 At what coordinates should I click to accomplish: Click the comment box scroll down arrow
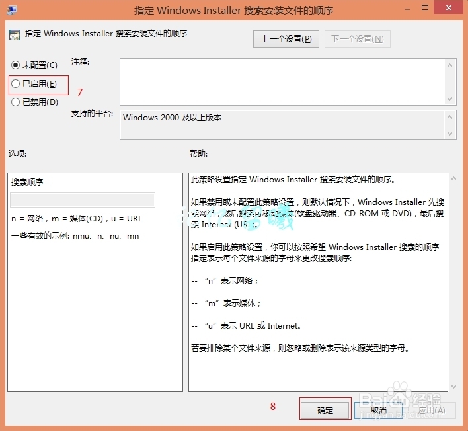[449, 98]
